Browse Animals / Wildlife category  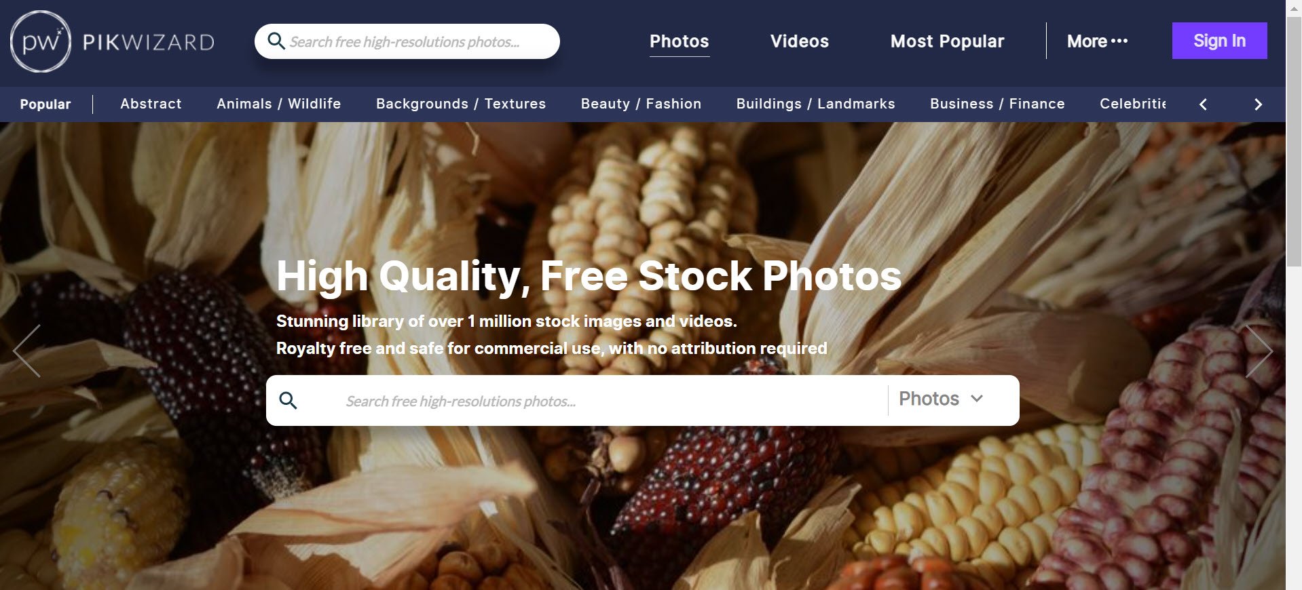click(x=278, y=104)
